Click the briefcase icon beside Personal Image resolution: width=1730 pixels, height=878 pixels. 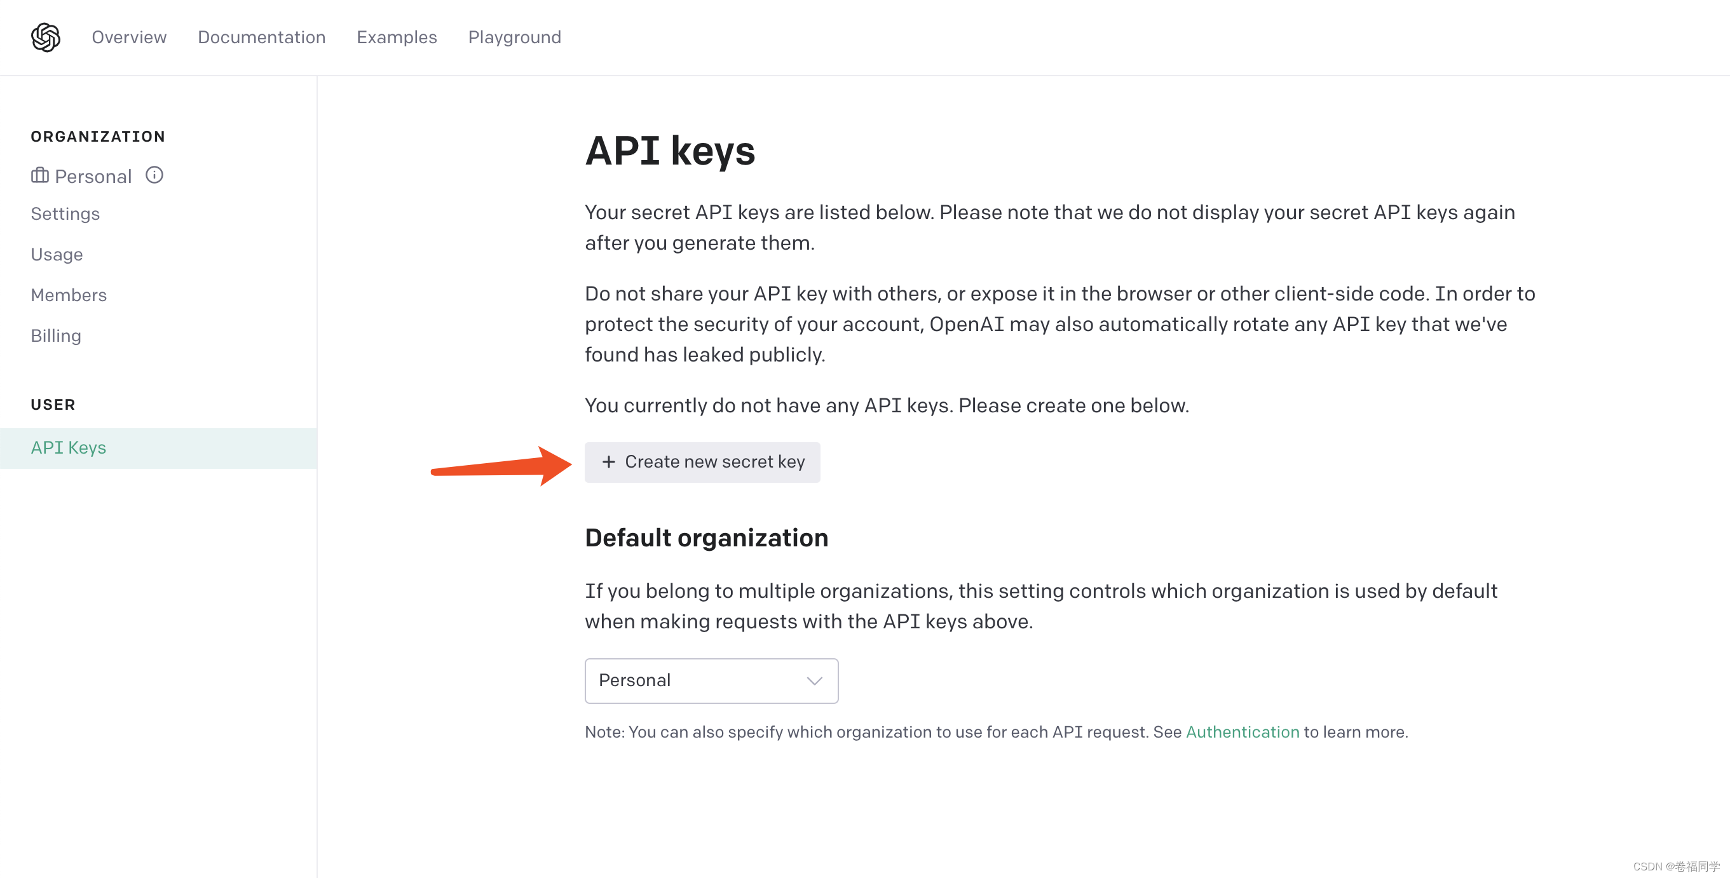click(39, 175)
